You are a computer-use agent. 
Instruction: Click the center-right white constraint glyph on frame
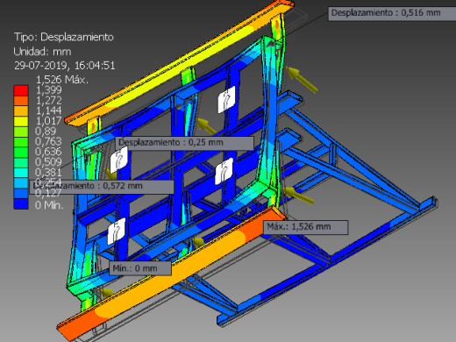coord(224,171)
